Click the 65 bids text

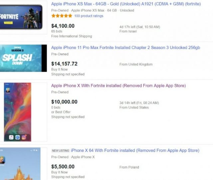click(58, 31)
